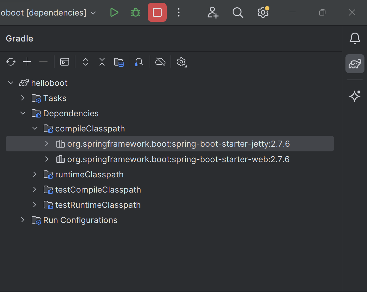Open the AI Assistant sparkle icon
The image size is (367, 292).
point(355,96)
